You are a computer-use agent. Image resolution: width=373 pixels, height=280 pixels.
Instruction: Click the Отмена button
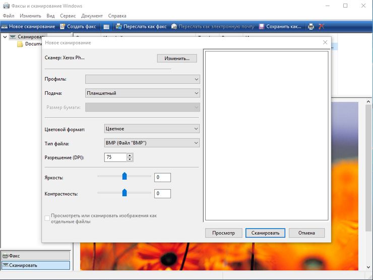[306, 233]
